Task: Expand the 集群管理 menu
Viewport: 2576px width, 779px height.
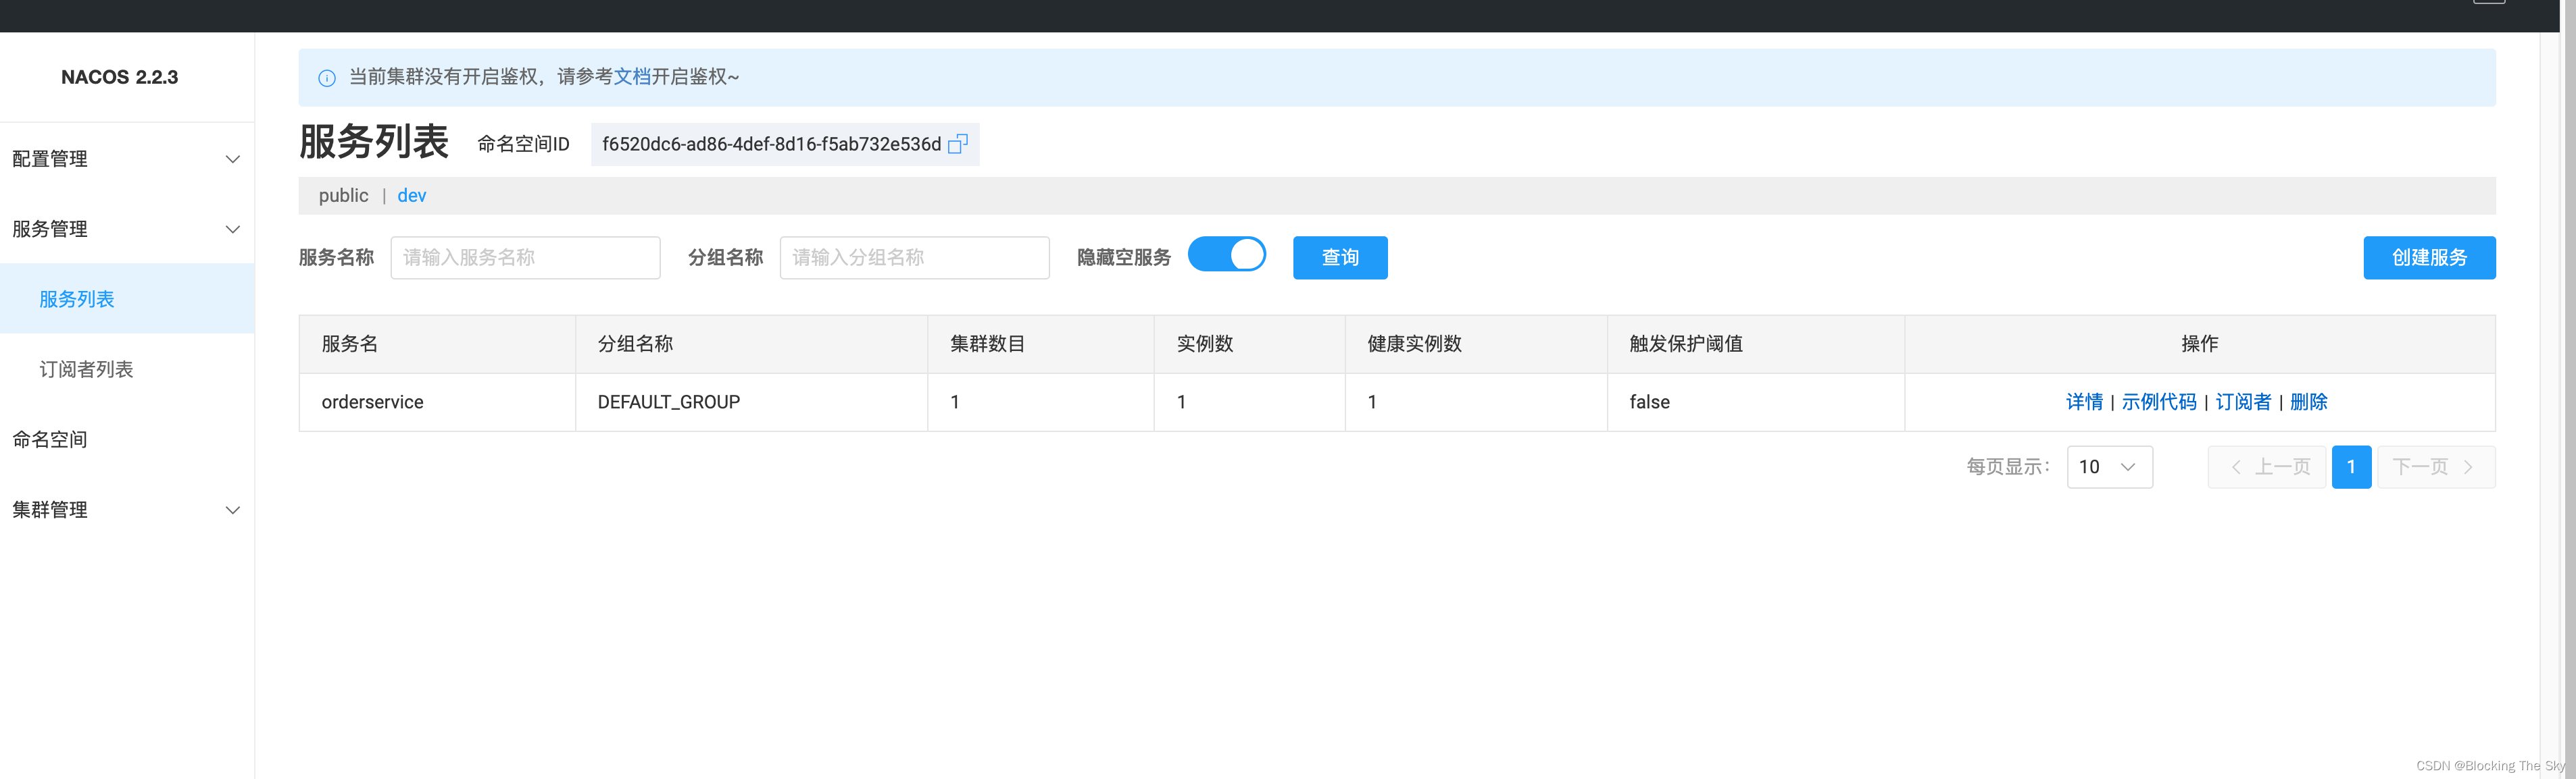Action: (x=127, y=510)
